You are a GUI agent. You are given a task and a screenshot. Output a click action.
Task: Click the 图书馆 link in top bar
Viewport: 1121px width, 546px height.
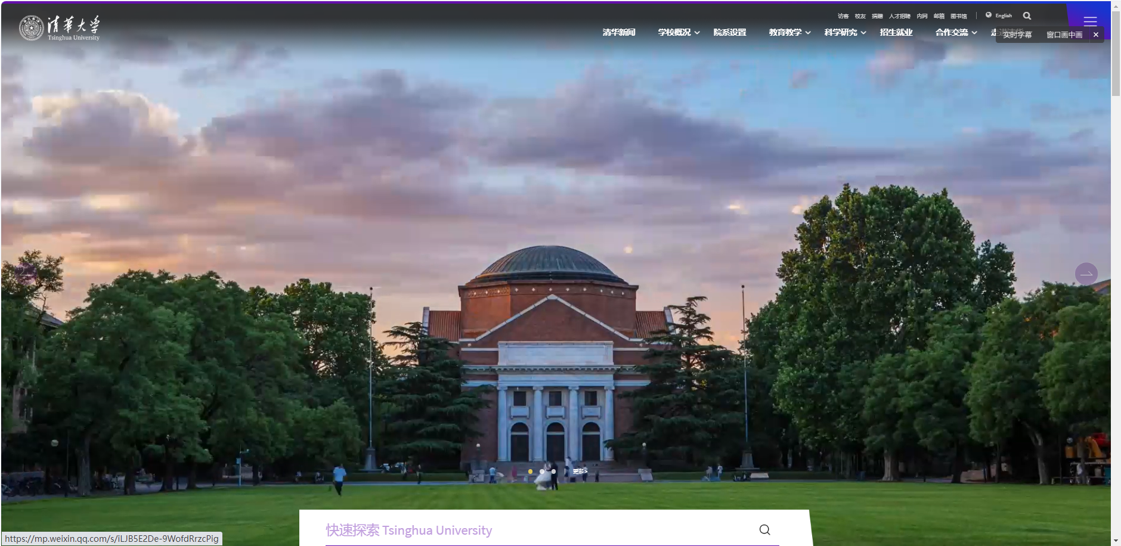coord(958,16)
